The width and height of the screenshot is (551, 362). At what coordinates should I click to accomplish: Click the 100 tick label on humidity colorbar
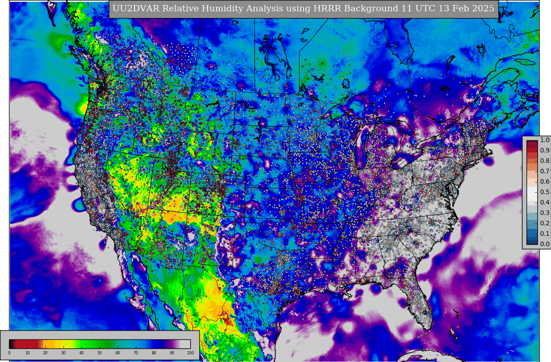[190, 353]
